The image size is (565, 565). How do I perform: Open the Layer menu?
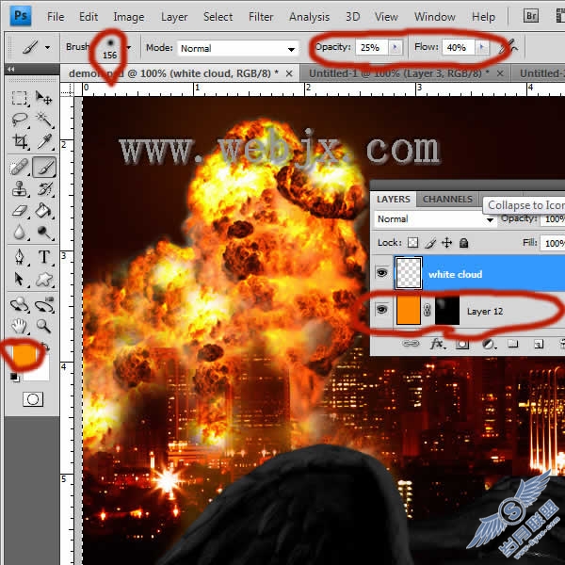click(174, 17)
